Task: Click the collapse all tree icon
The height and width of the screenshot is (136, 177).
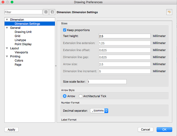Action: 52,12
